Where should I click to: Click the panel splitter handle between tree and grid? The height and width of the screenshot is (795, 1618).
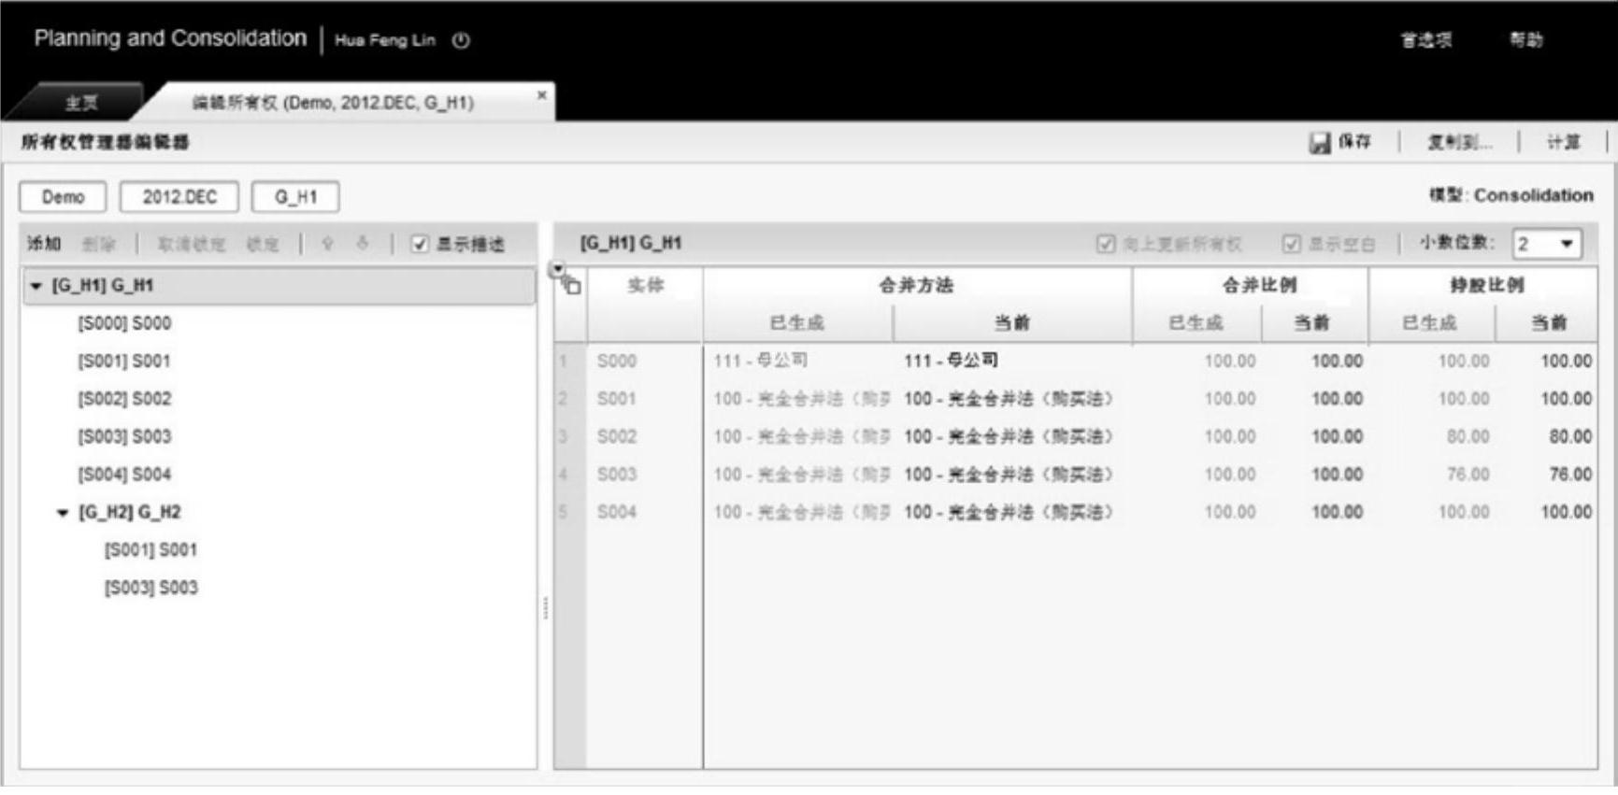point(545,608)
